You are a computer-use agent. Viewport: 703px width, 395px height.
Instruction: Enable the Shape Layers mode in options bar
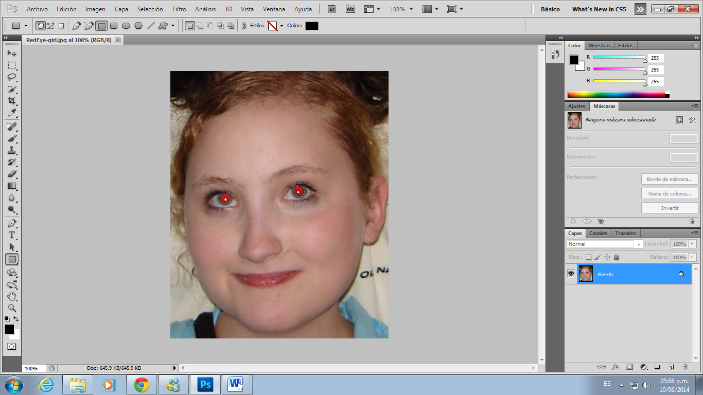(x=41, y=26)
